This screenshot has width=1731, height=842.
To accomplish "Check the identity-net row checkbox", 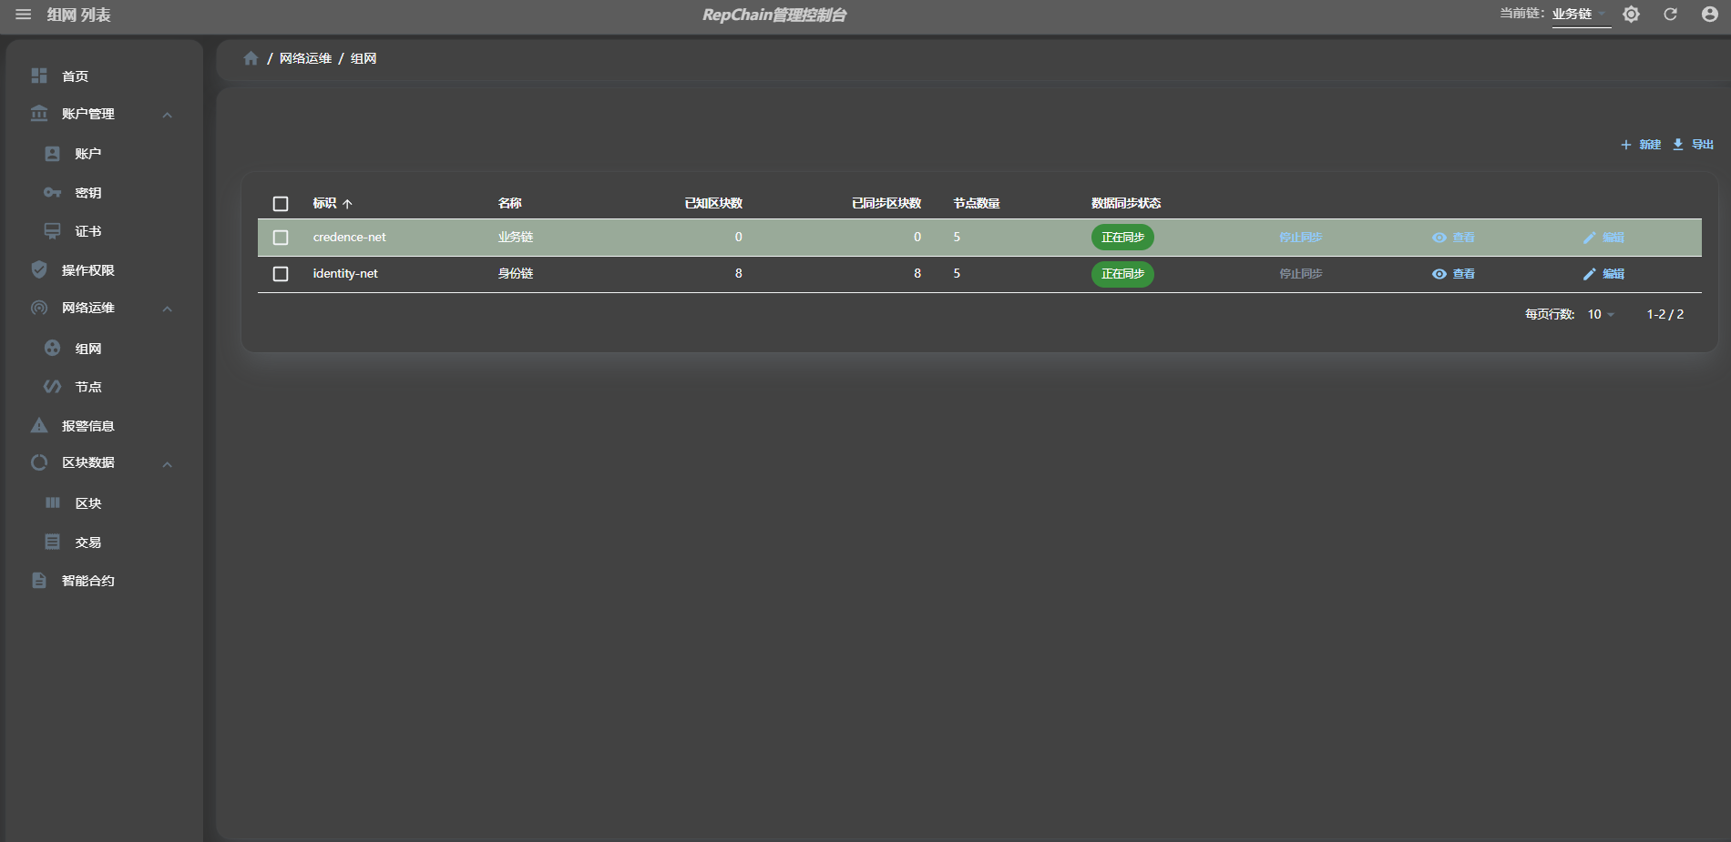I will (281, 274).
